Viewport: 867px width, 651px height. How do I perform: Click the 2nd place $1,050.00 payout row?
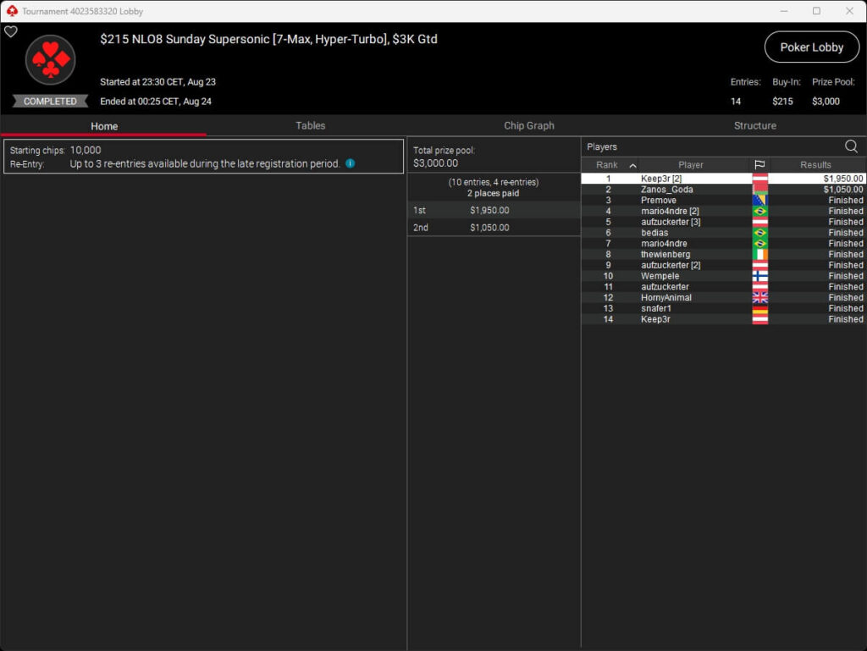[494, 227]
